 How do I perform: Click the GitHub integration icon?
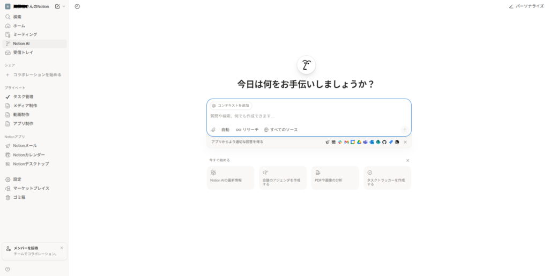click(384, 143)
